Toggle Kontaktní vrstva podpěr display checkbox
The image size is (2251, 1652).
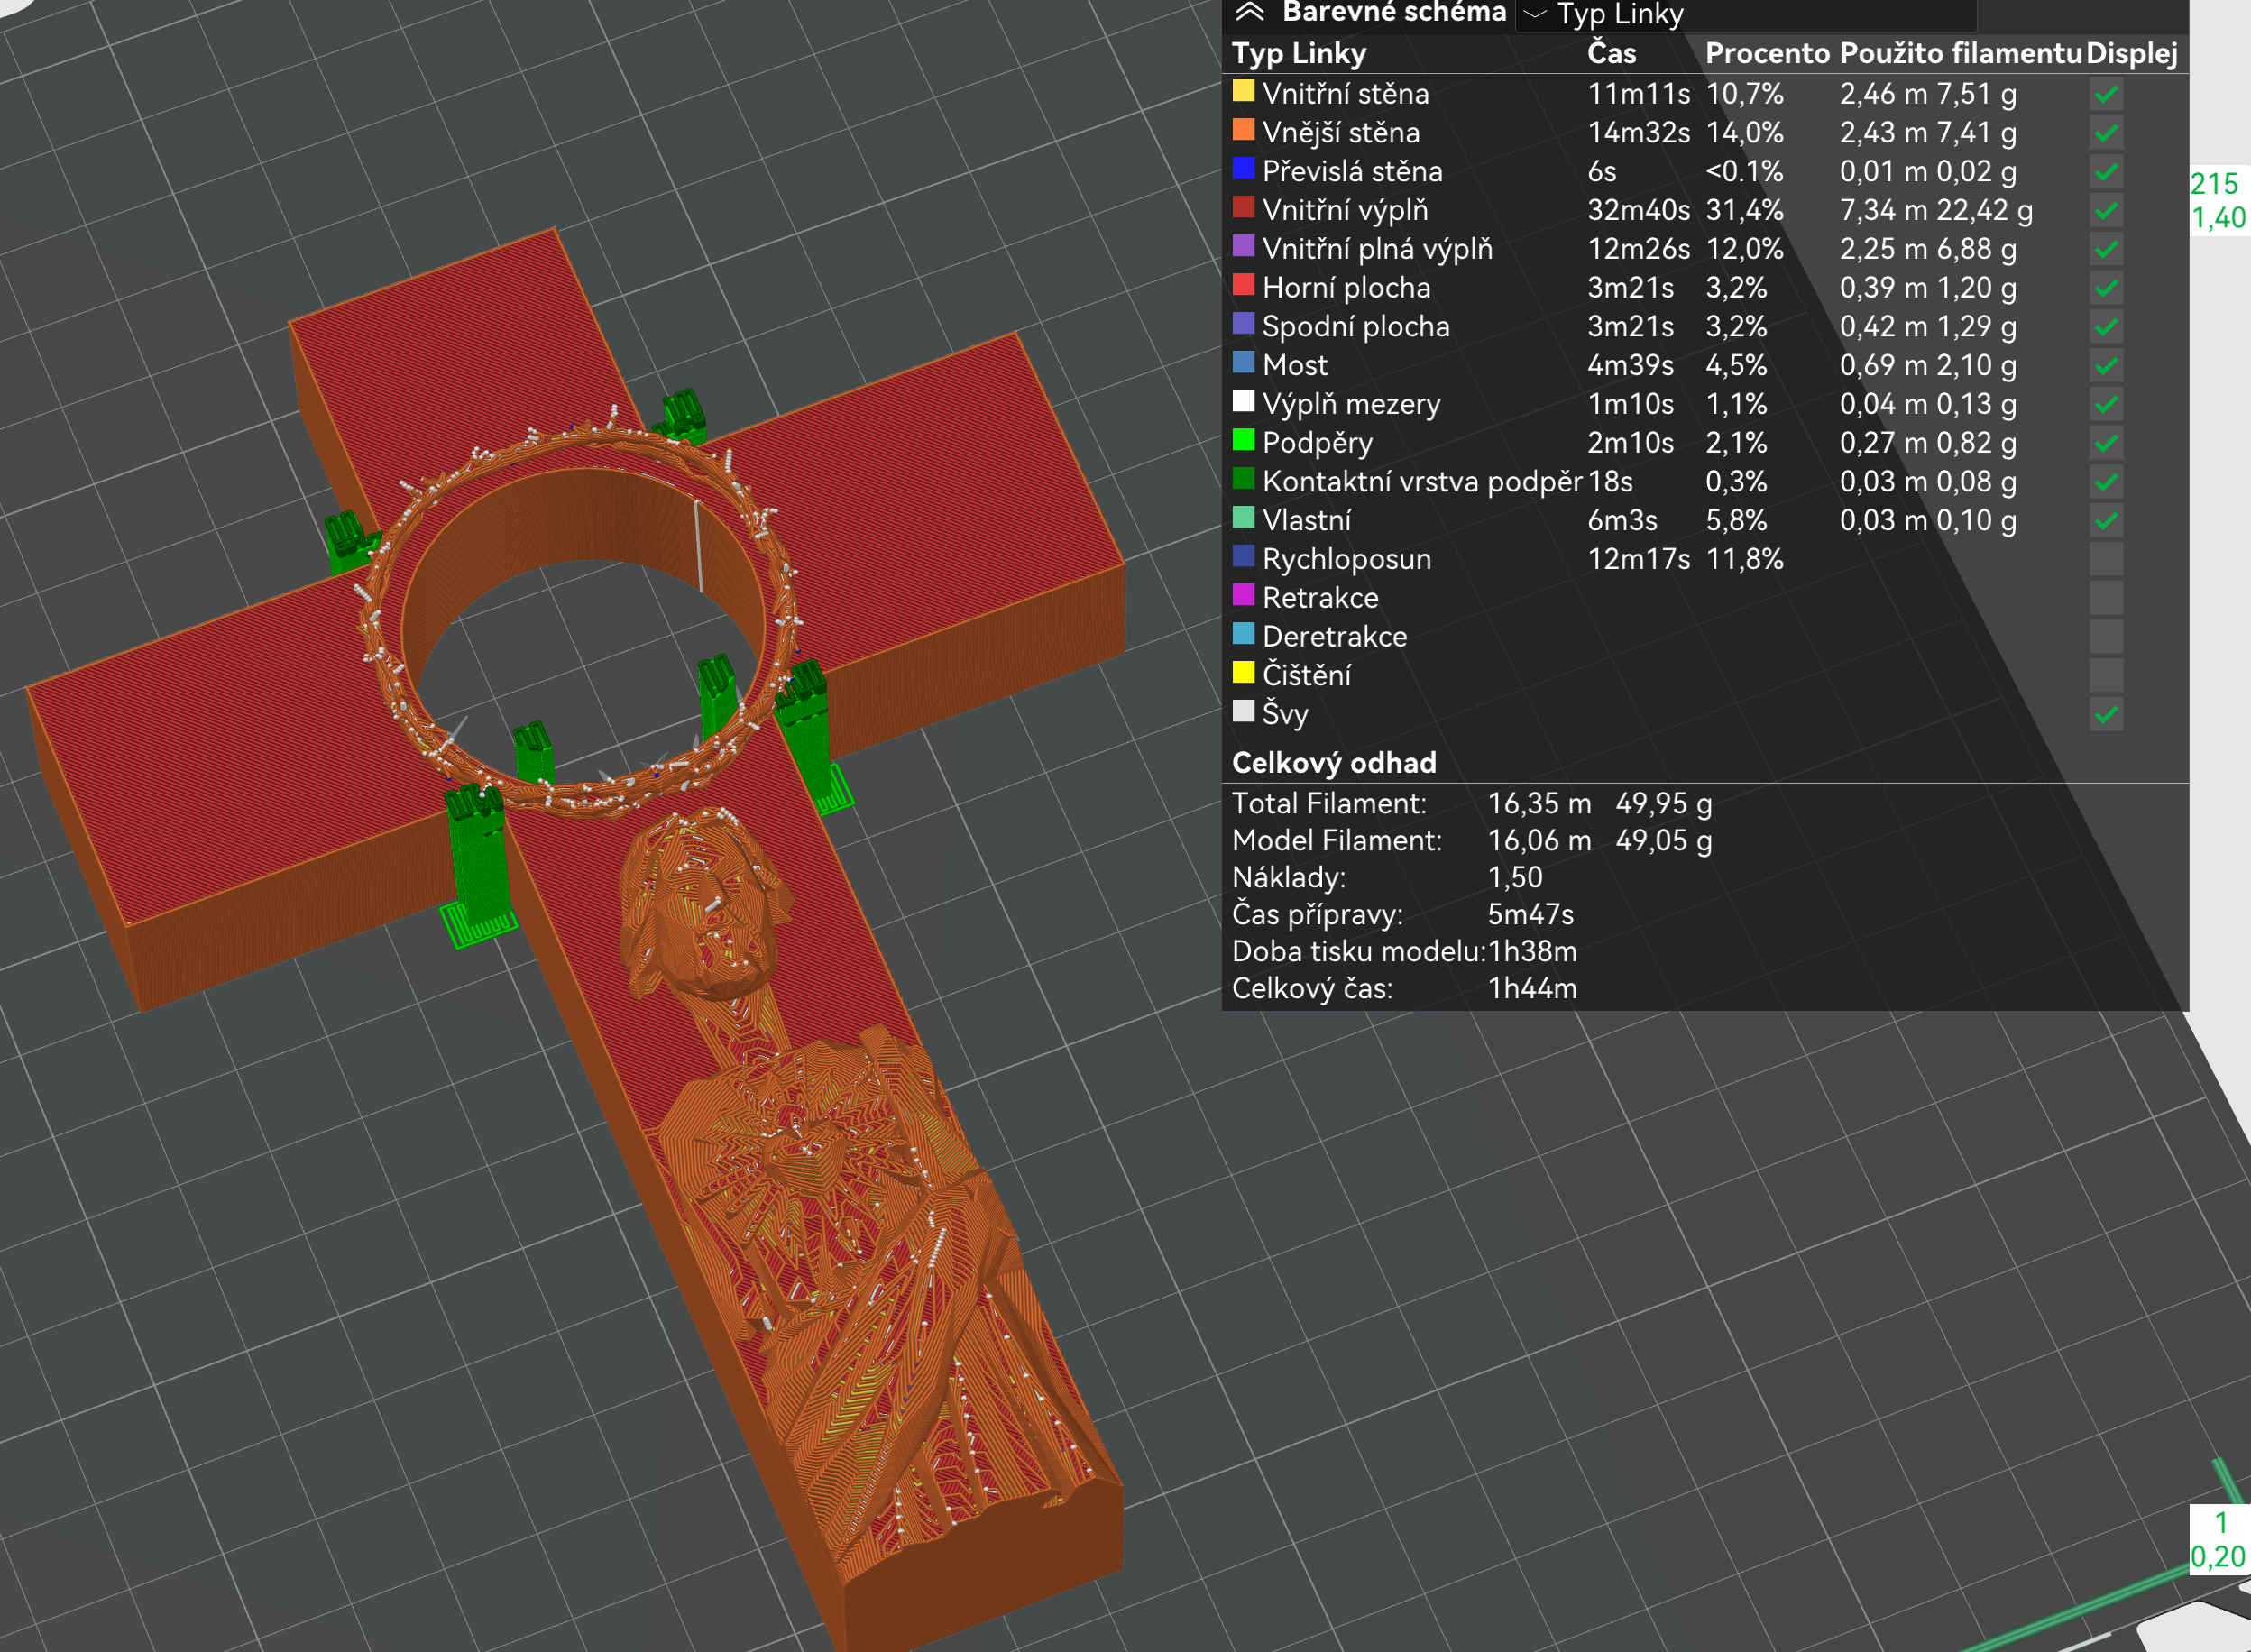(2106, 482)
